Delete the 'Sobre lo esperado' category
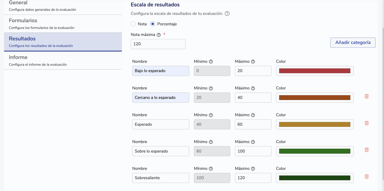This screenshot has width=384, height=191. [367, 150]
